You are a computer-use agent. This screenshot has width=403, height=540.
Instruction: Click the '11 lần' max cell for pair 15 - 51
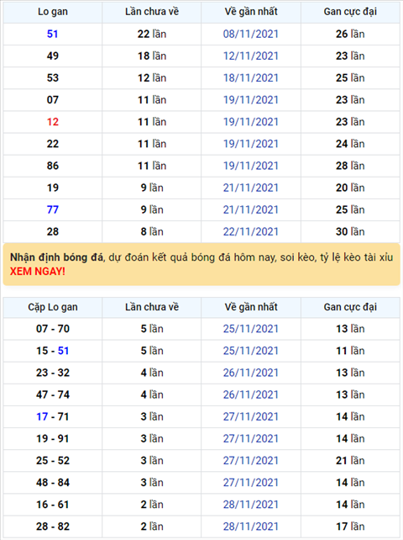pos(350,351)
